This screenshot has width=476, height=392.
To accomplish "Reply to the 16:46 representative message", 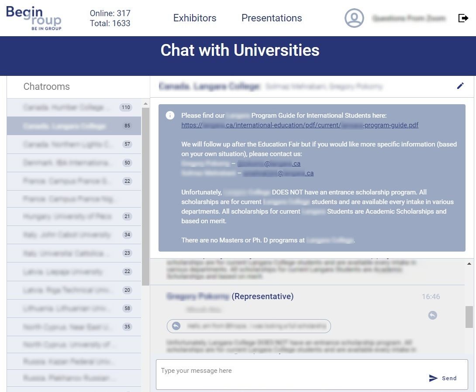I will pos(432,315).
